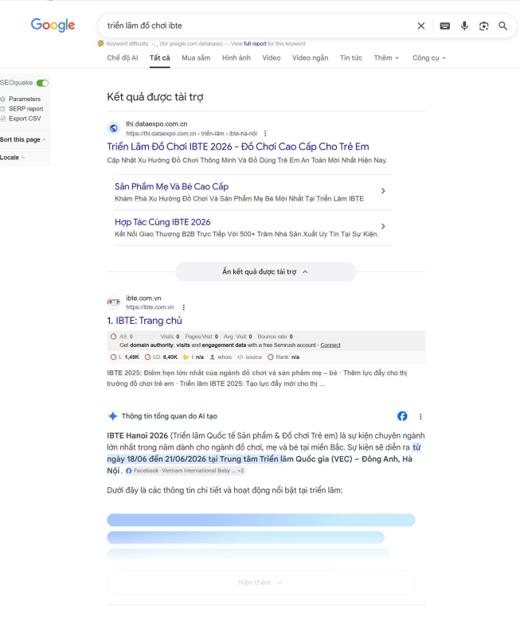Image resolution: width=520 pixels, height=620 pixels.
Task: Expand AI overview with Hiện thêm
Action: 260,583
